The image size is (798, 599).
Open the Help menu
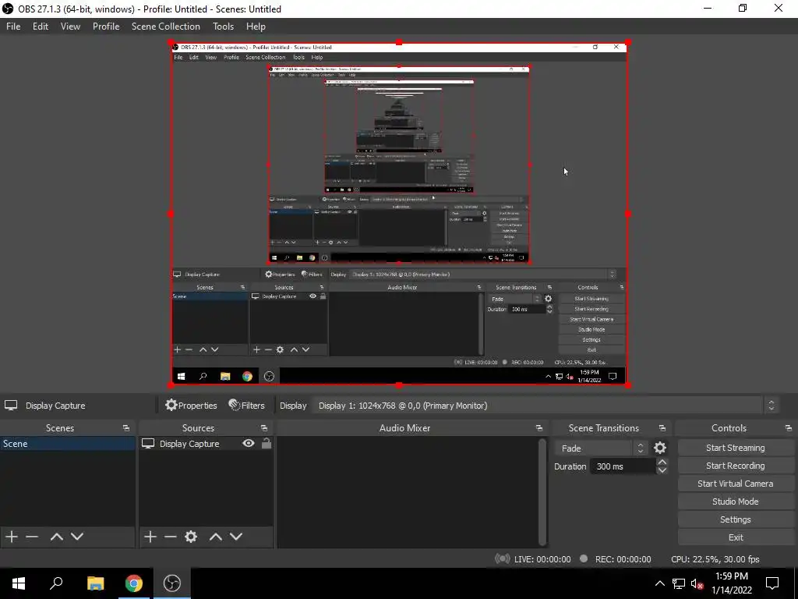[x=256, y=27]
